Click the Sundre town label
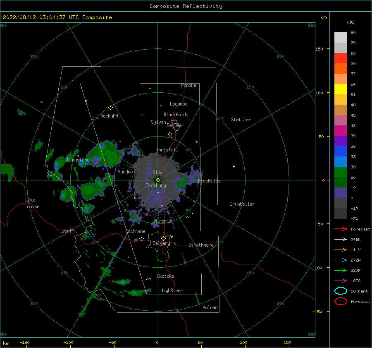The image size is (372, 348). click(x=125, y=171)
